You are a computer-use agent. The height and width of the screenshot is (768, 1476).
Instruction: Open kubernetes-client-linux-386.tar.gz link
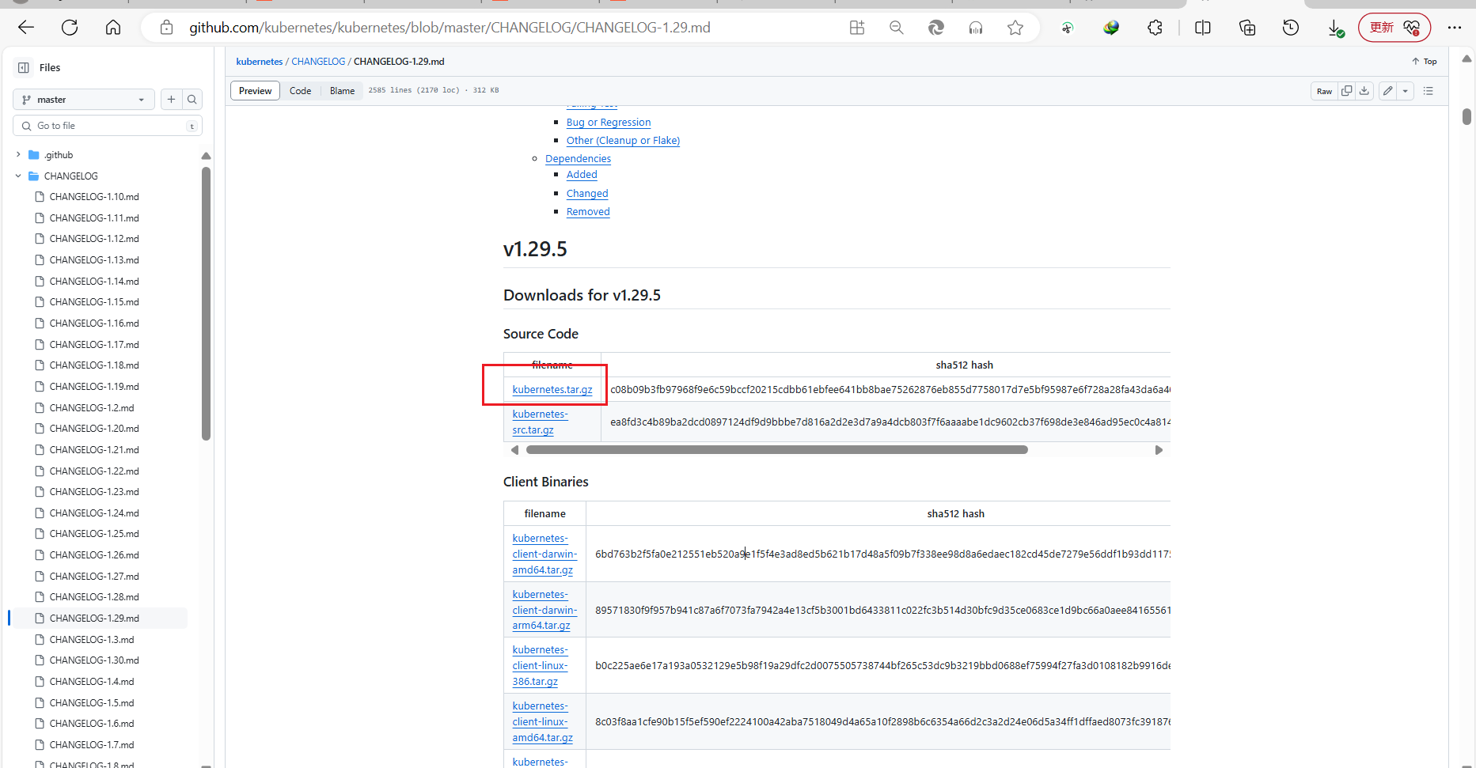tap(540, 666)
